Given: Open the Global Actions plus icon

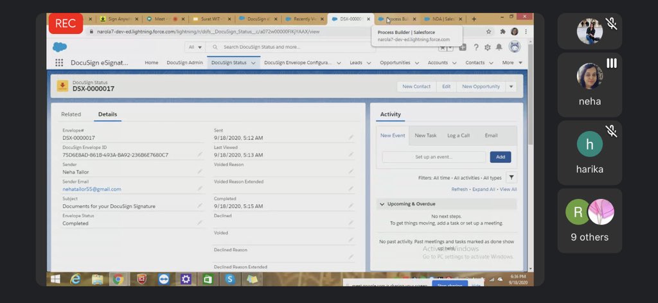Looking at the screenshot, I should pos(463,48).
